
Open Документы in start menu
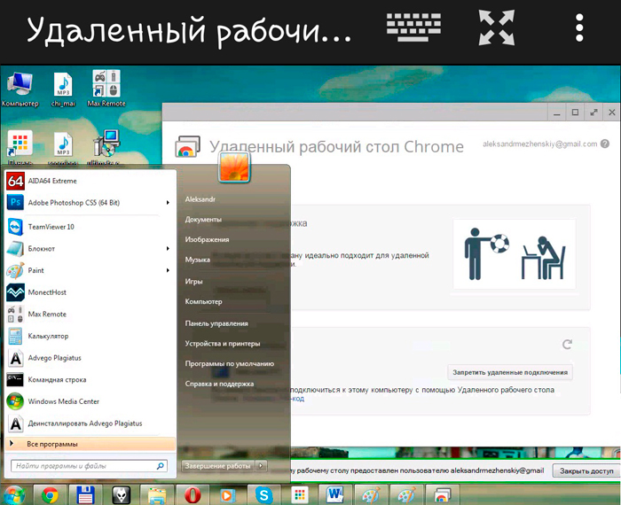tap(203, 220)
